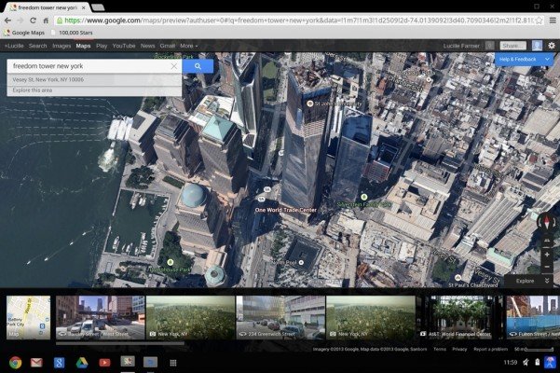Collapse the Explore panel double chevron
The image size is (560, 373).
[x=547, y=281]
